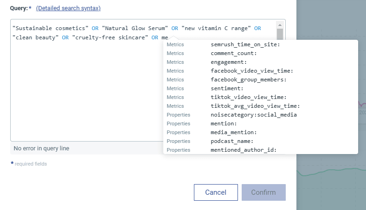This screenshot has width=366, height=210.
Task: Click inside the query text area
Action: pos(83,93)
